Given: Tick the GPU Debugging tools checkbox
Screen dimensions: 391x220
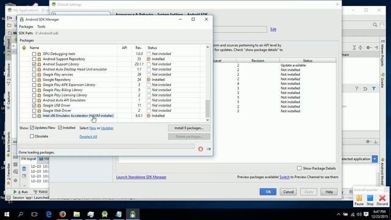Looking at the screenshot, I should coord(34,54).
